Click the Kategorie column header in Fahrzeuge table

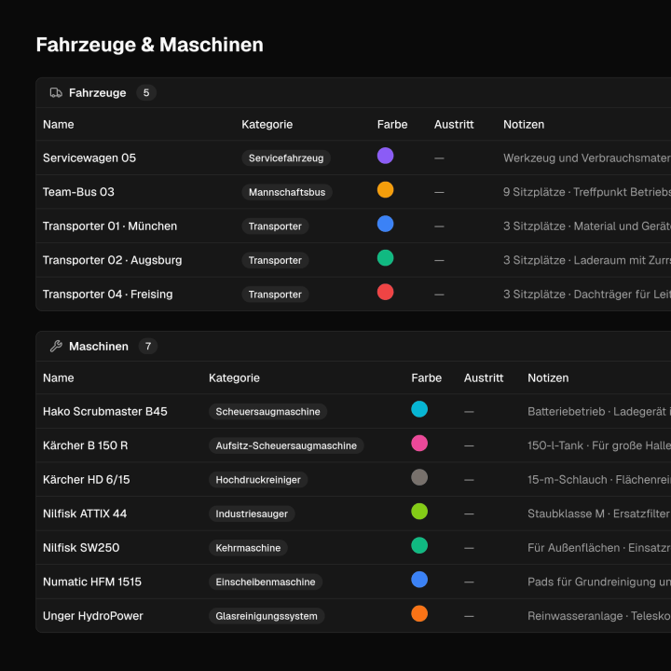(x=267, y=125)
